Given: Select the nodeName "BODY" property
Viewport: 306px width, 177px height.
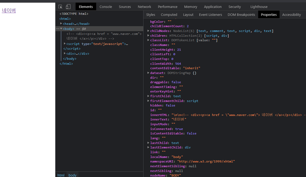Looking at the screenshot, I should (165, 175).
